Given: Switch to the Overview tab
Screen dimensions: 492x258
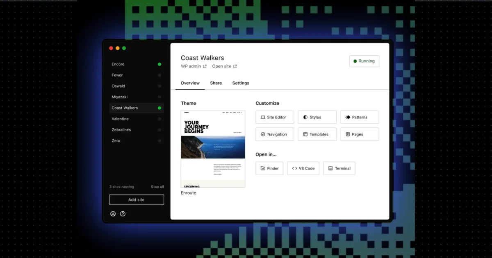Looking at the screenshot, I should [190, 83].
